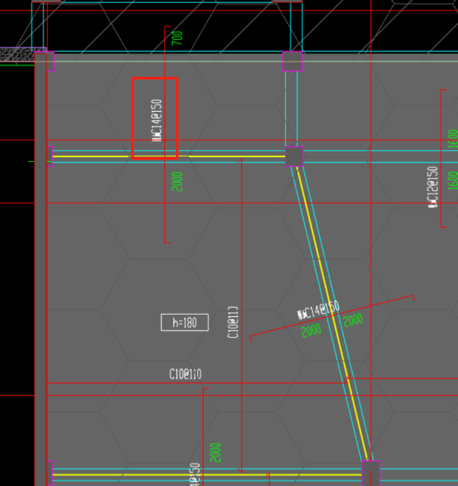458x486 pixels.
Task: Select the green "2000" right of the diagonal beam
Action: (x=353, y=320)
